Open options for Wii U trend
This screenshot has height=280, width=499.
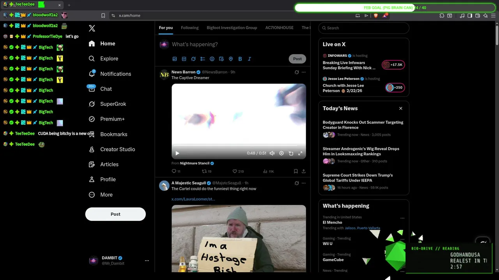402,240
